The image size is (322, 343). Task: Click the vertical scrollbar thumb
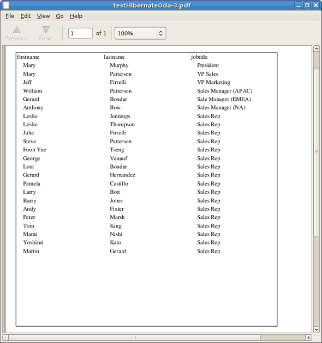point(317,151)
